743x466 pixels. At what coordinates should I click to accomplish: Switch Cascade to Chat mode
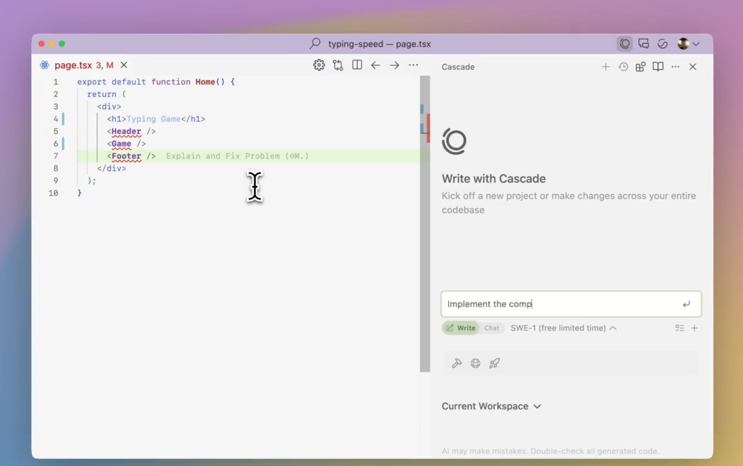(492, 328)
